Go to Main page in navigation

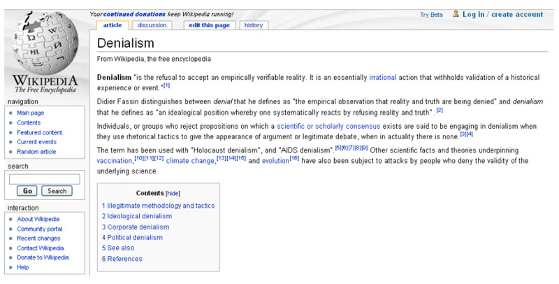30,113
